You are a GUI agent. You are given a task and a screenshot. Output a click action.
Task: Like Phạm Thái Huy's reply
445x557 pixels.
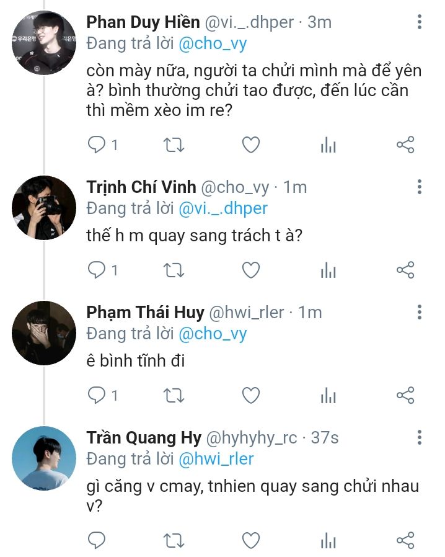click(250, 394)
